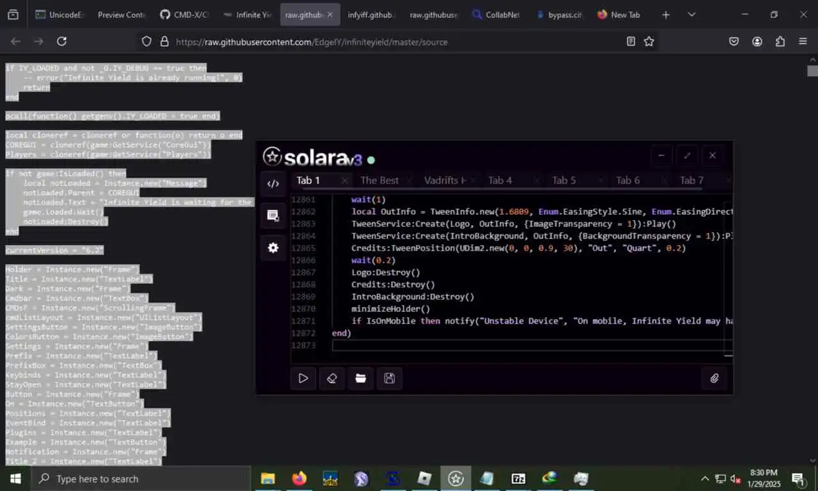
Task: Add a new browser tab with plus
Action: pyautogui.click(x=665, y=15)
